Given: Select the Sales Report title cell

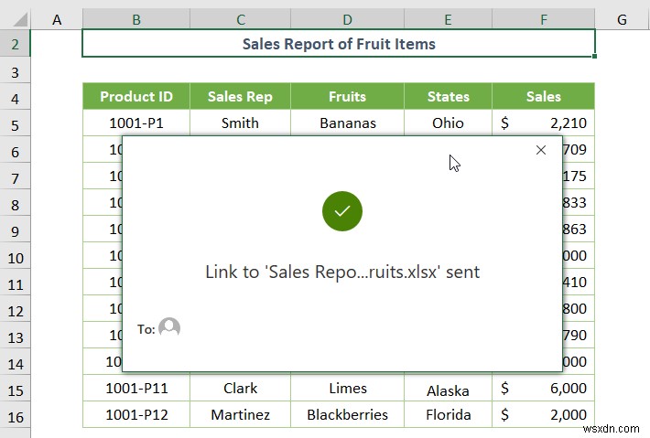Looking at the screenshot, I should [339, 44].
